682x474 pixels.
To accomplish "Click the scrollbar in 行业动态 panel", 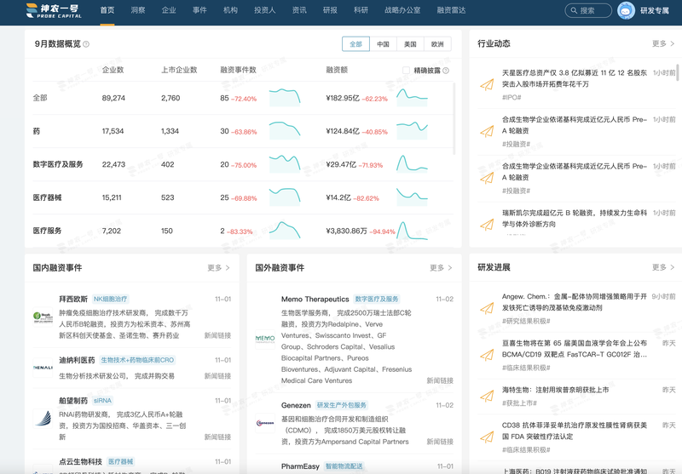I will tap(677, 72).
